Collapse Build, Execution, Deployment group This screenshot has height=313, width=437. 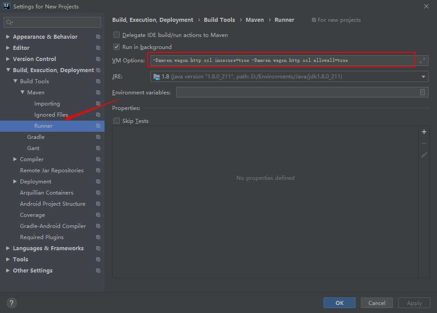coord(8,70)
